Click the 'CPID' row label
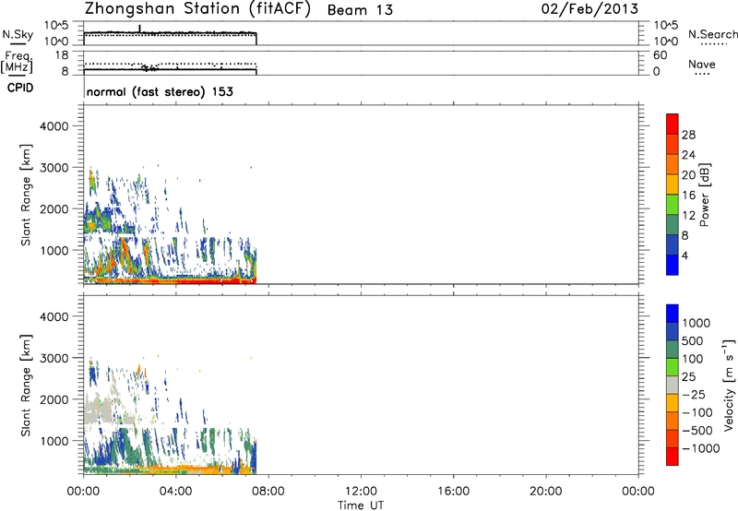The height and width of the screenshot is (511, 738). pos(20,88)
